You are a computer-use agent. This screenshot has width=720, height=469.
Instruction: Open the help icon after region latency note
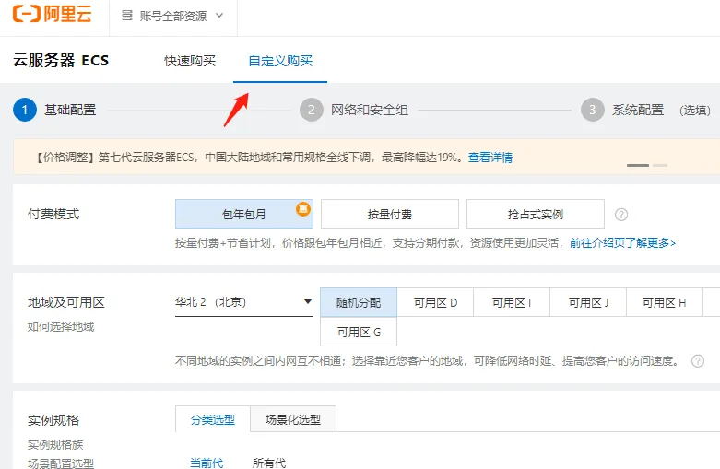[x=698, y=361]
